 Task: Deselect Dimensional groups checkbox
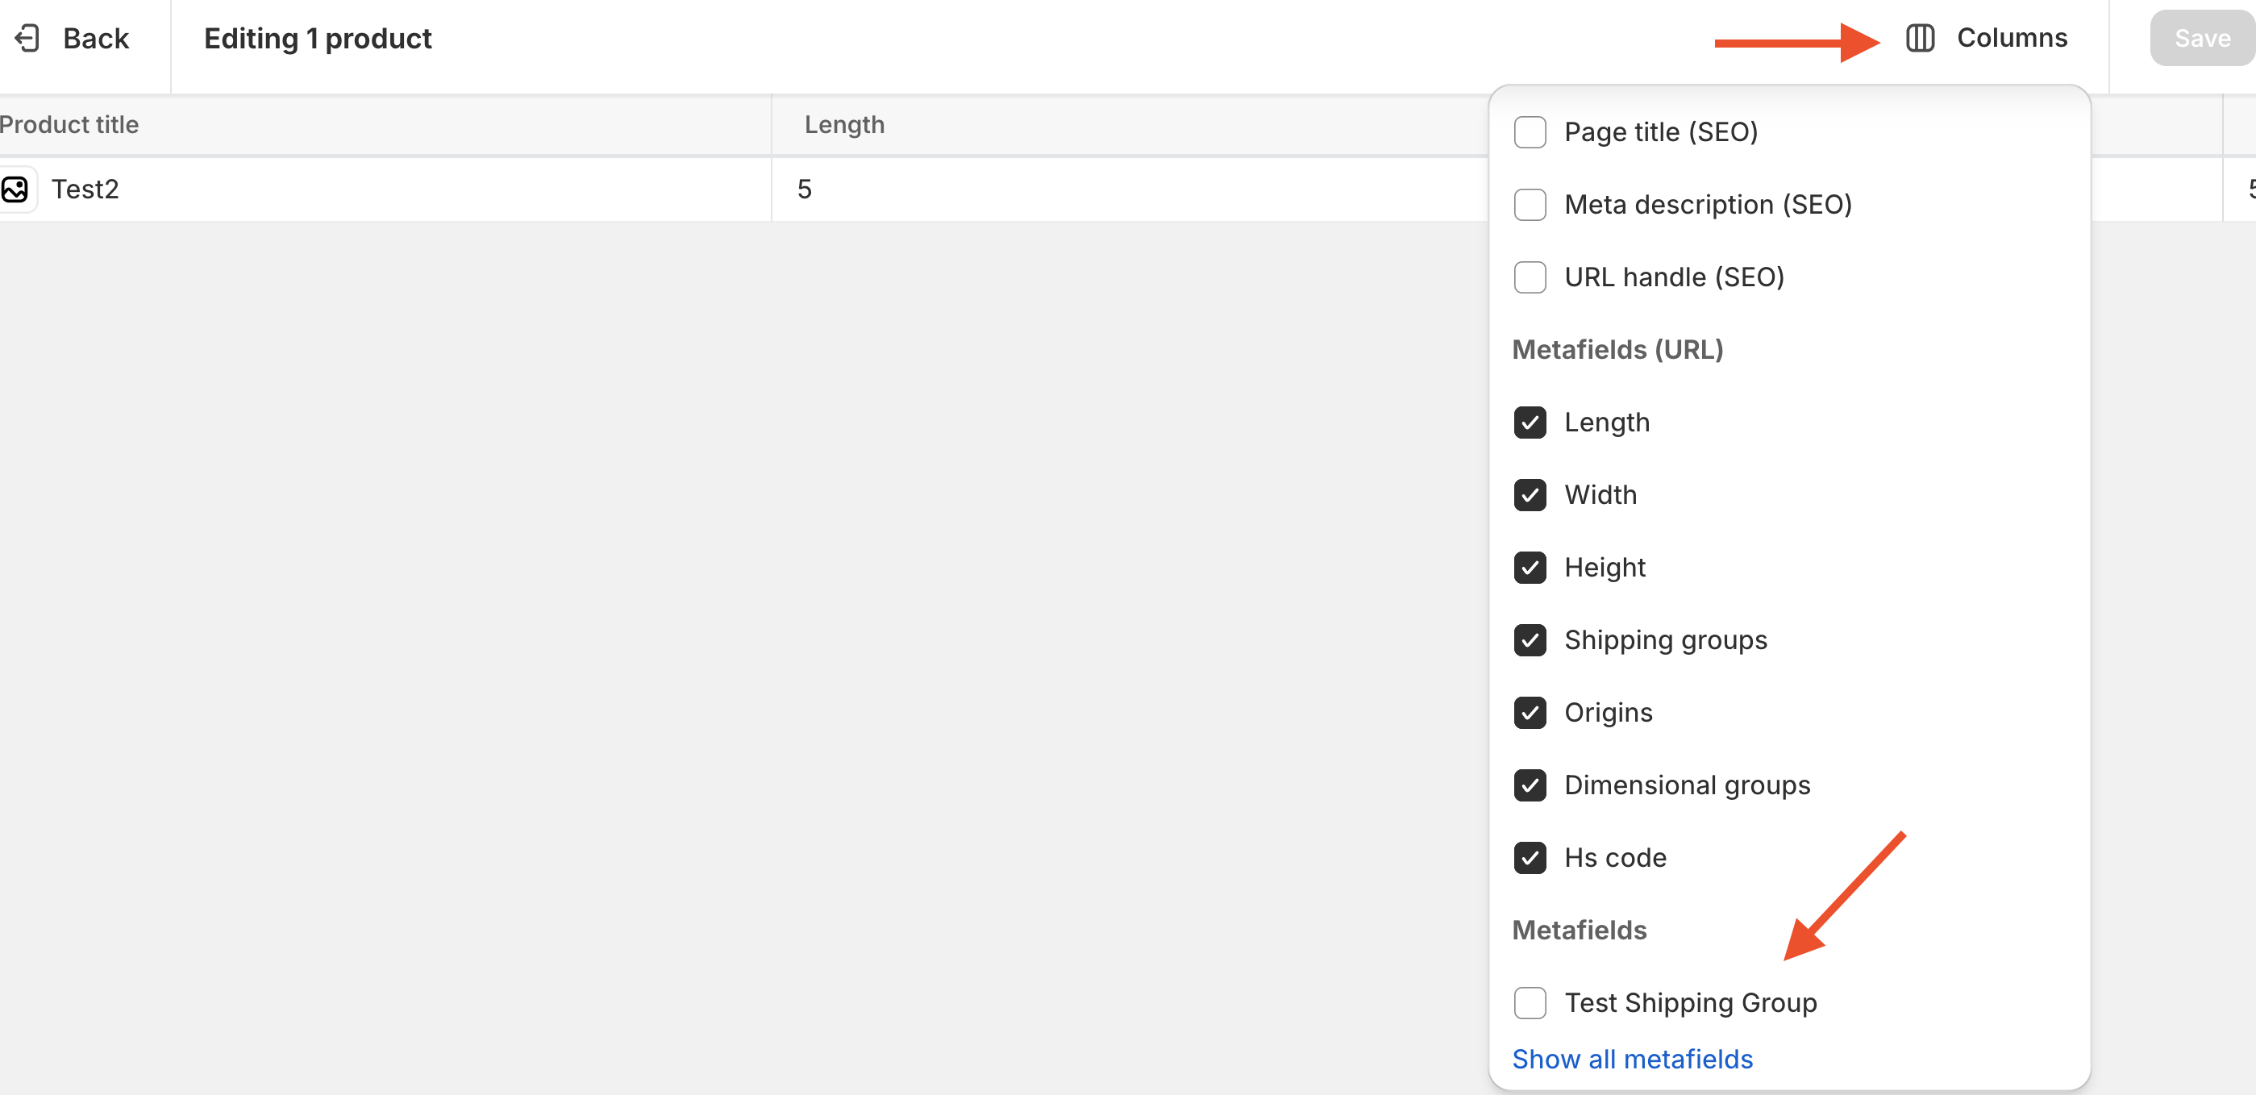1529,786
